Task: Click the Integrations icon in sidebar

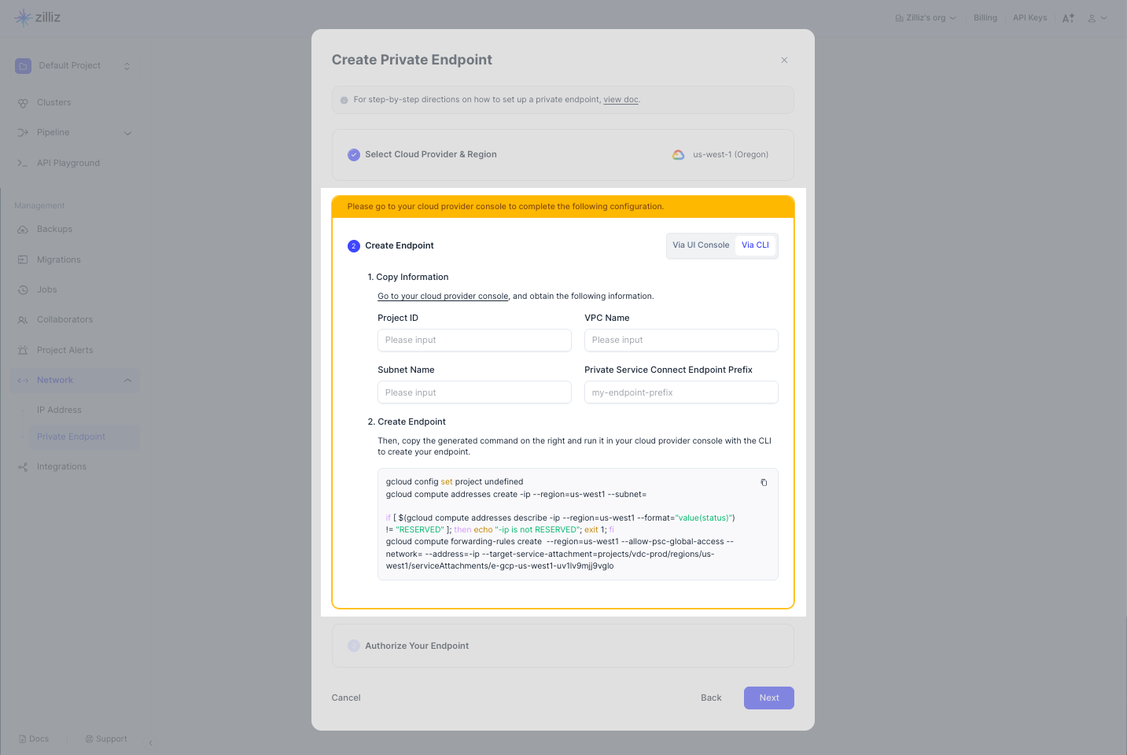Action: [x=23, y=467]
